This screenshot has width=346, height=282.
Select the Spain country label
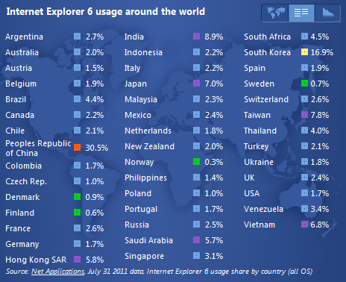(x=254, y=68)
